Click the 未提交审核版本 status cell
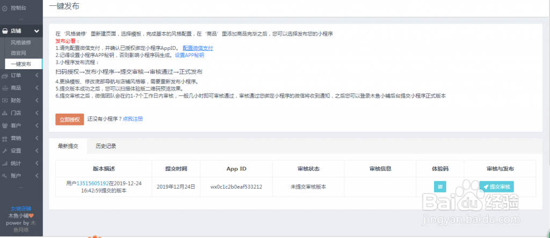The image size is (550, 238). 309,187
